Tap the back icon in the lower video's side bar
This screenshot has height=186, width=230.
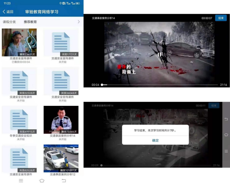tap(226, 119)
